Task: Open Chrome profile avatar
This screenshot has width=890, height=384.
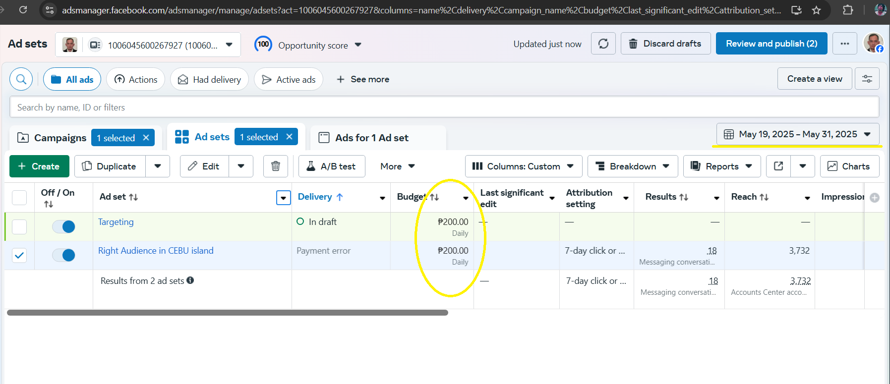Action: 880,9
